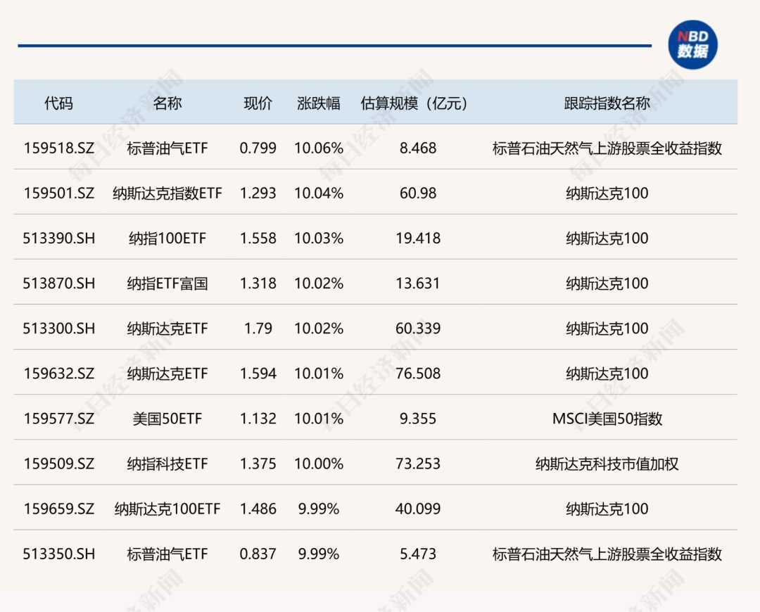Click the NBD数据 logo badge
The height and width of the screenshot is (612, 760).
[x=692, y=45]
